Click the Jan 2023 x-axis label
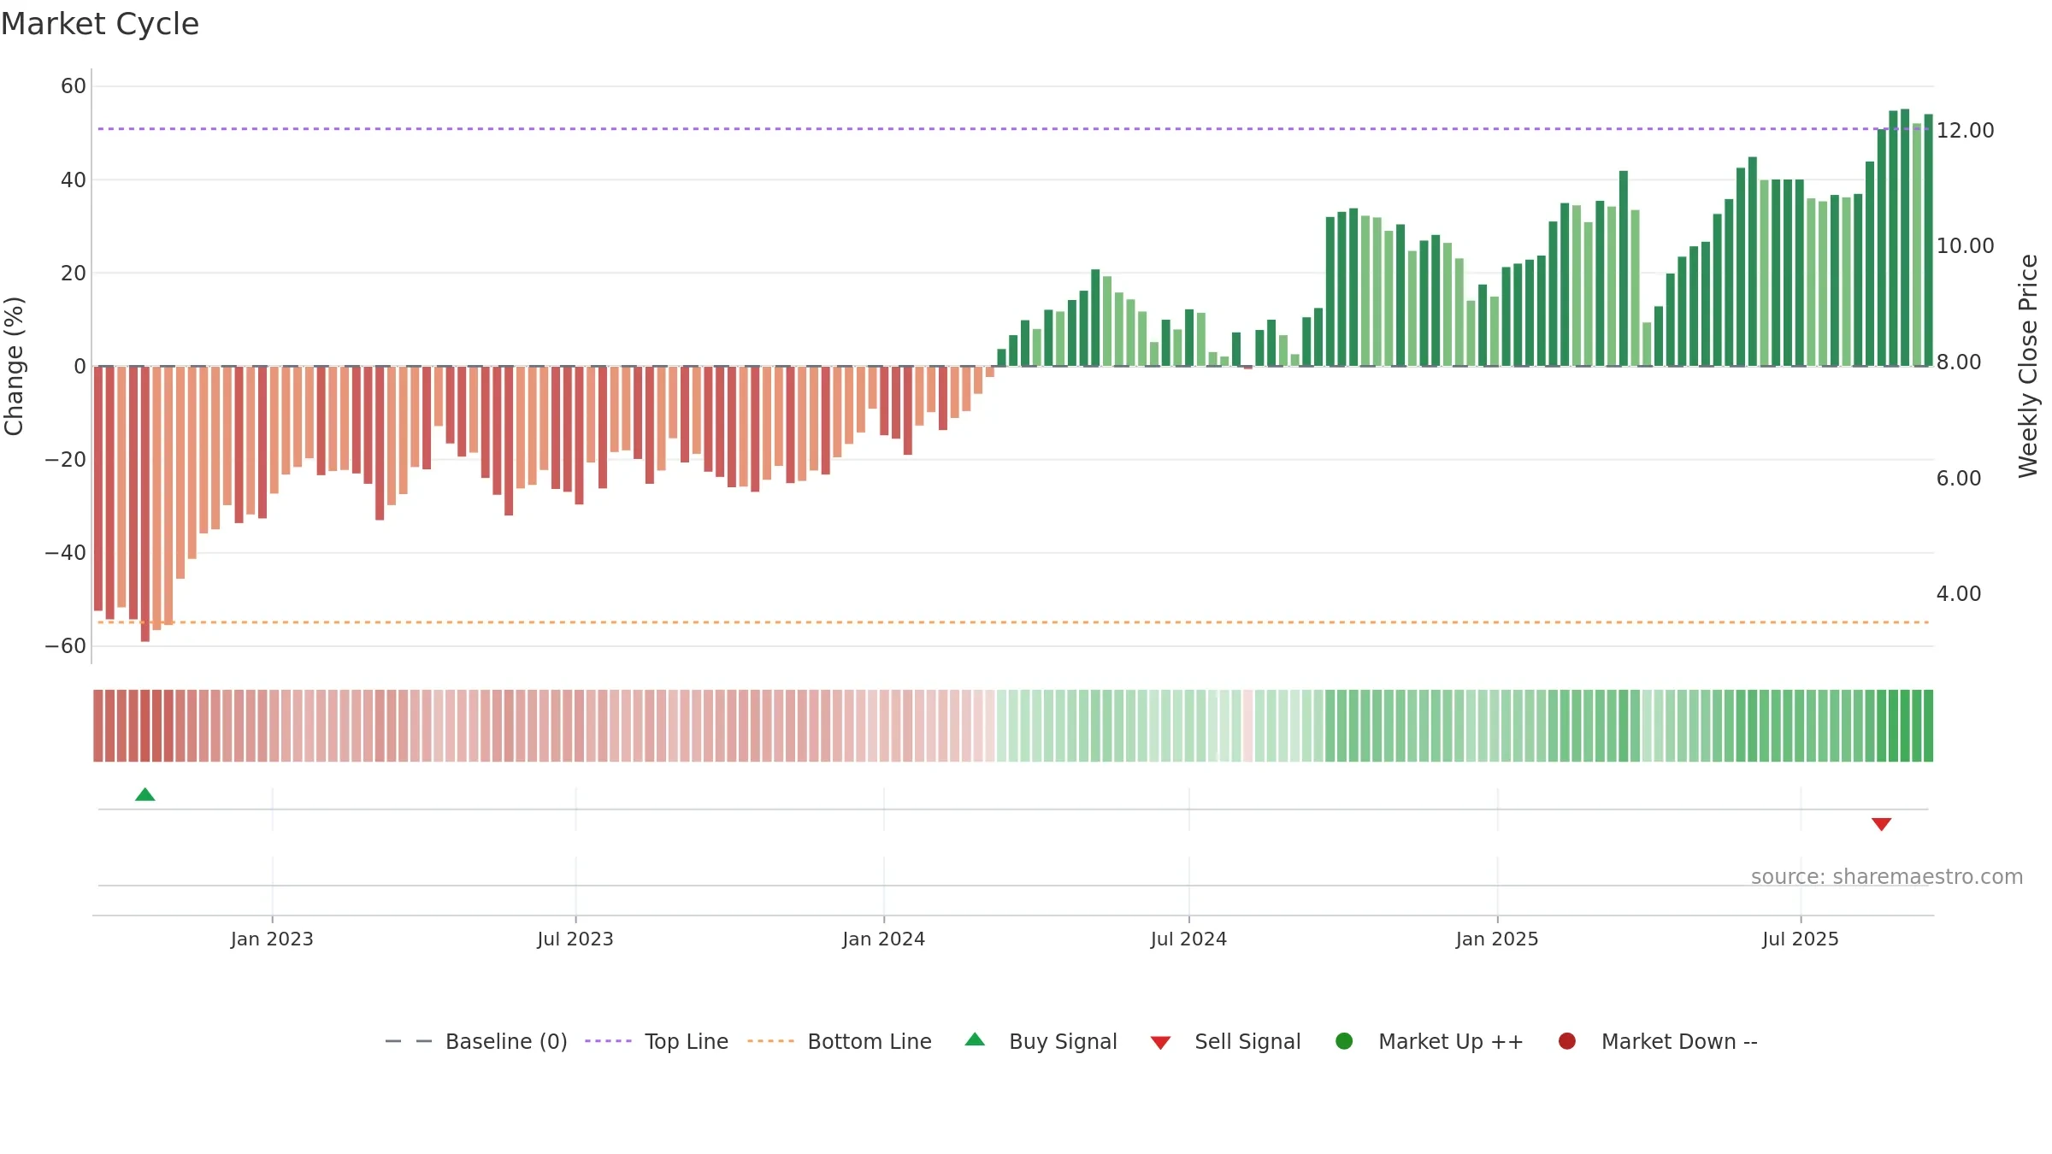 coord(272,939)
